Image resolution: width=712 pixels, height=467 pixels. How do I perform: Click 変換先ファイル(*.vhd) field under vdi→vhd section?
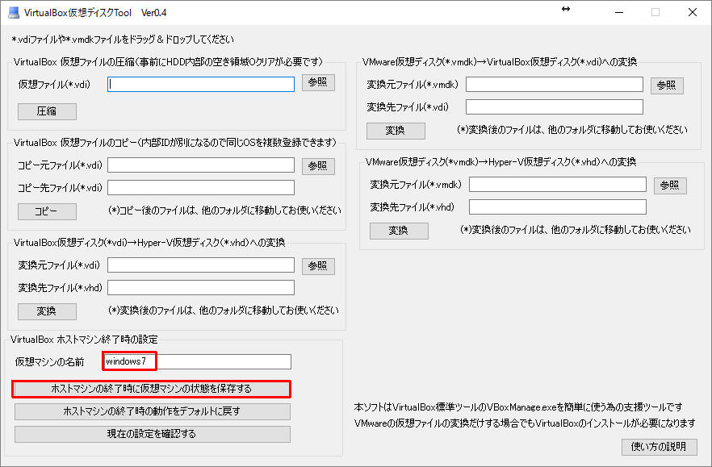201,288
